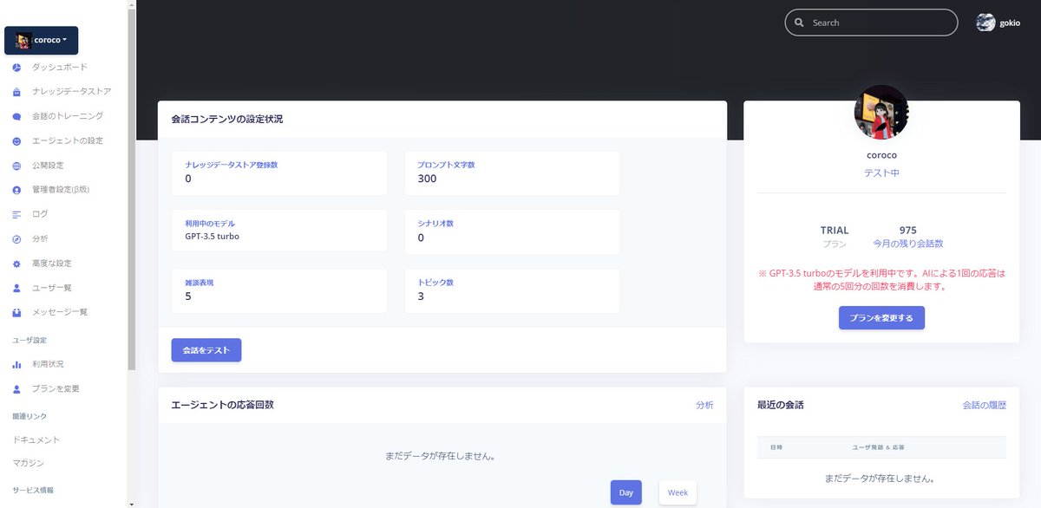
Task: Click the compass icon next to 分析
Action: [16, 238]
